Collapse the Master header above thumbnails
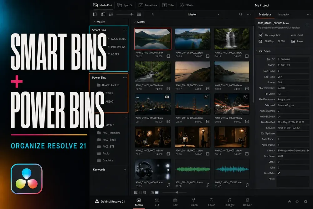 pyautogui.click(x=134, y=22)
